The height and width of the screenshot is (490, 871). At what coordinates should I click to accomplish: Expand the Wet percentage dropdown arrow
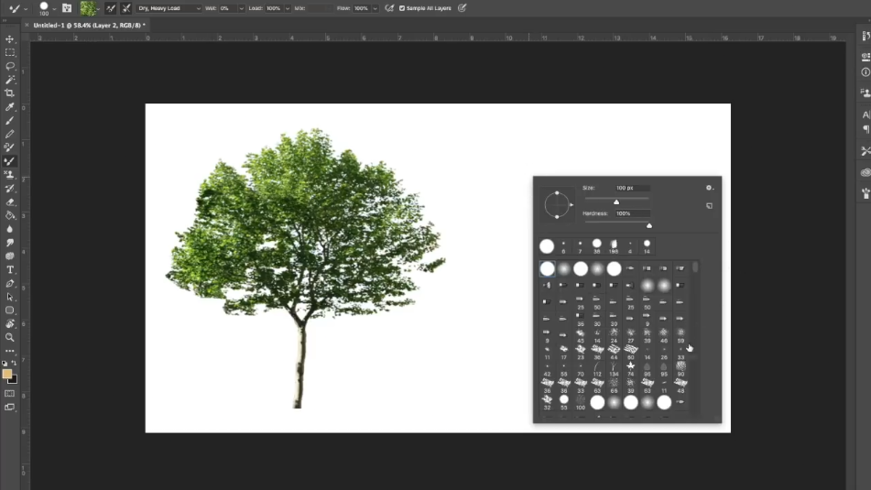pos(241,8)
